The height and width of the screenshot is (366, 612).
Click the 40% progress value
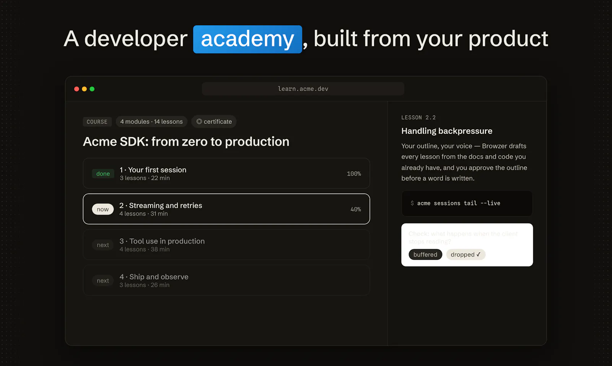356,209
